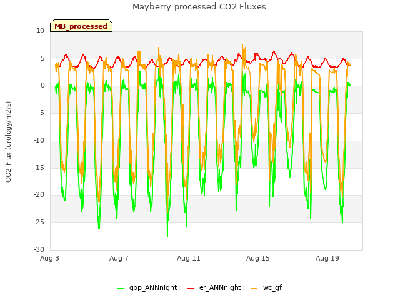Click the y-axis value -15

39,167
